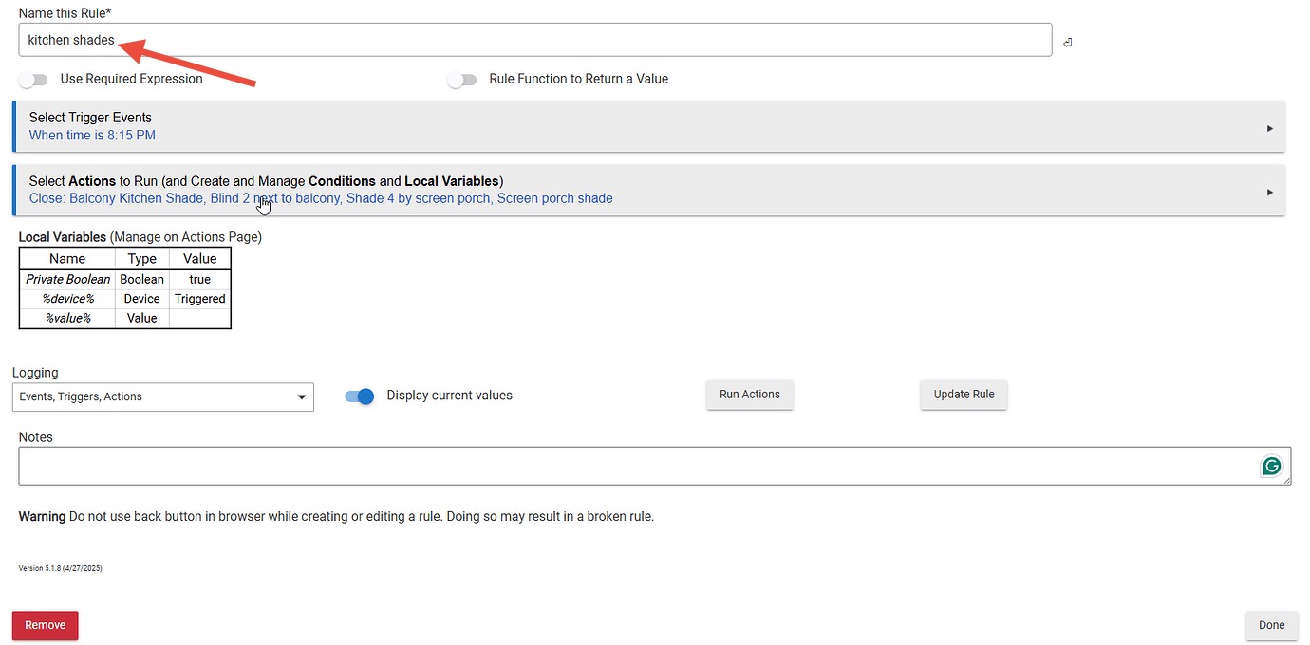Click the Close shades action summary text
The width and height of the screenshot is (1310, 645).
[x=321, y=199]
